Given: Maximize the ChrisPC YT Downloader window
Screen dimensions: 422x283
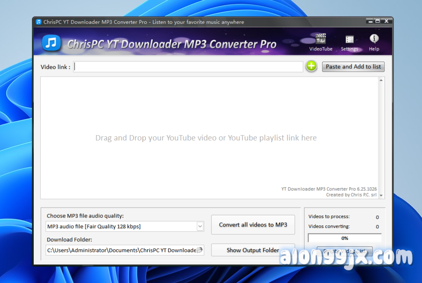Looking at the screenshot, I should [377, 21].
